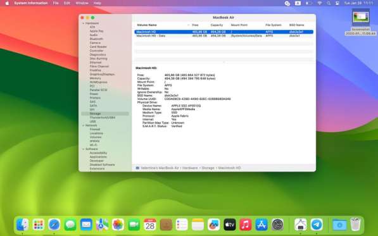Select Applications under Software
The height and width of the screenshot is (236, 378).
point(98,157)
